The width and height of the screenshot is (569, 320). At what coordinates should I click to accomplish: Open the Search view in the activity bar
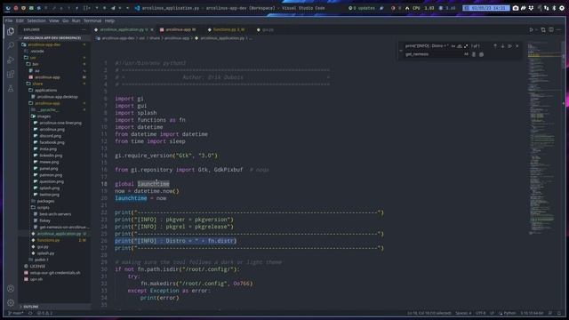[11, 45]
